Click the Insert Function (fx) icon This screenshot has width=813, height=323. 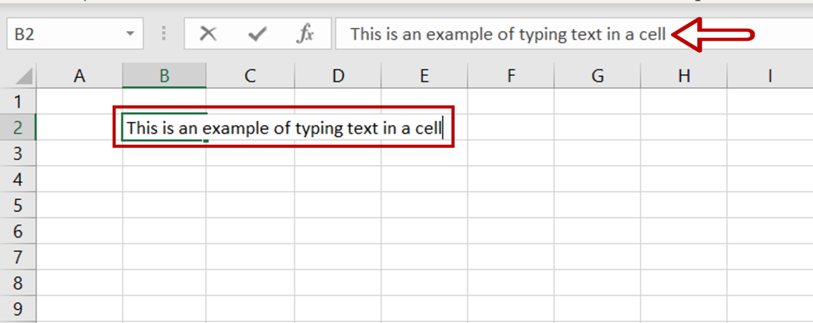tap(305, 34)
